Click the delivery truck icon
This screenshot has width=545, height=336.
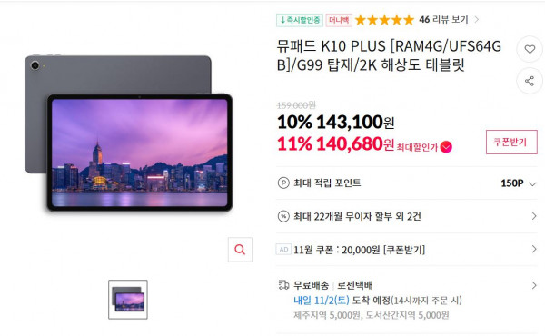[283, 285]
